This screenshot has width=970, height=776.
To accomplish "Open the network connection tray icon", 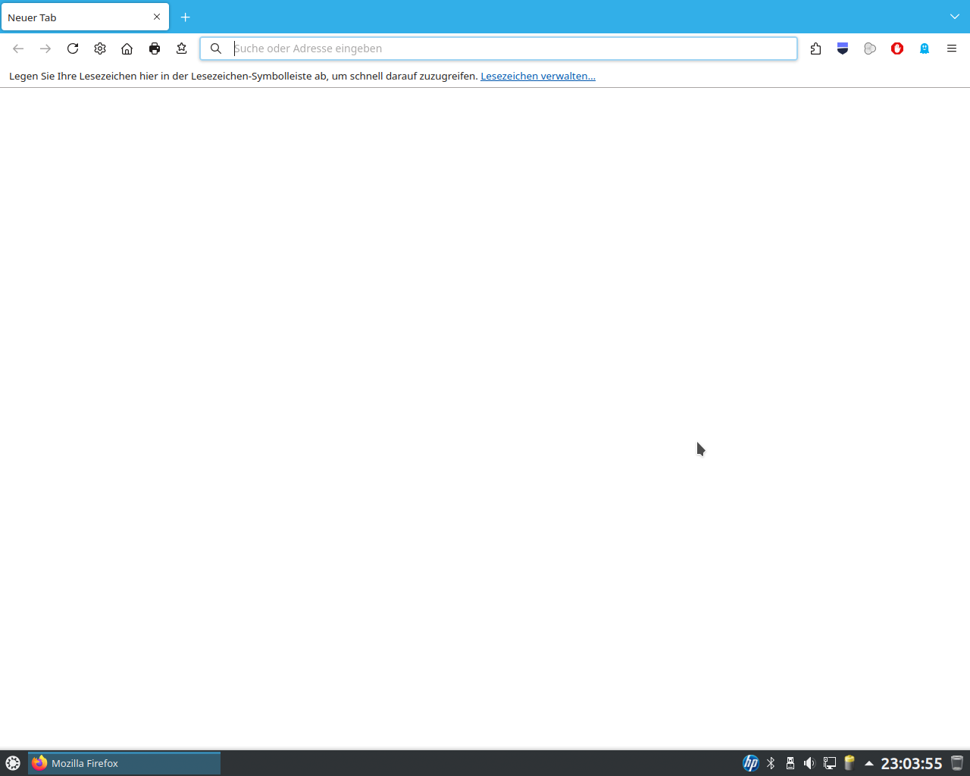I will point(830,763).
